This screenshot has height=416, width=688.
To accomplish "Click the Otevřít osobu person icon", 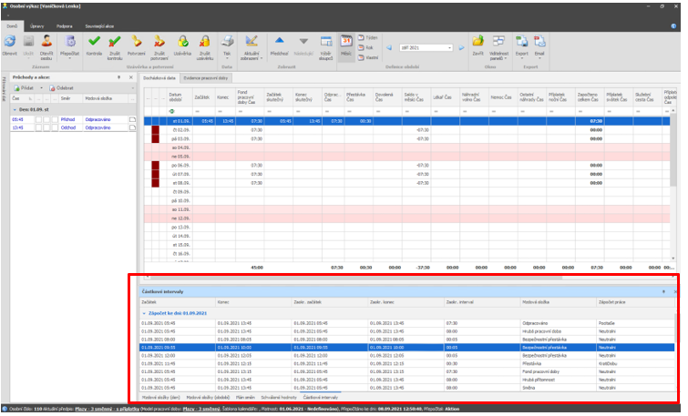I will click(46, 42).
